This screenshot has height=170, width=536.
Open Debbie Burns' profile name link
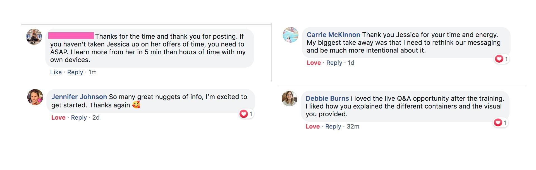pyautogui.click(x=327, y=98)
